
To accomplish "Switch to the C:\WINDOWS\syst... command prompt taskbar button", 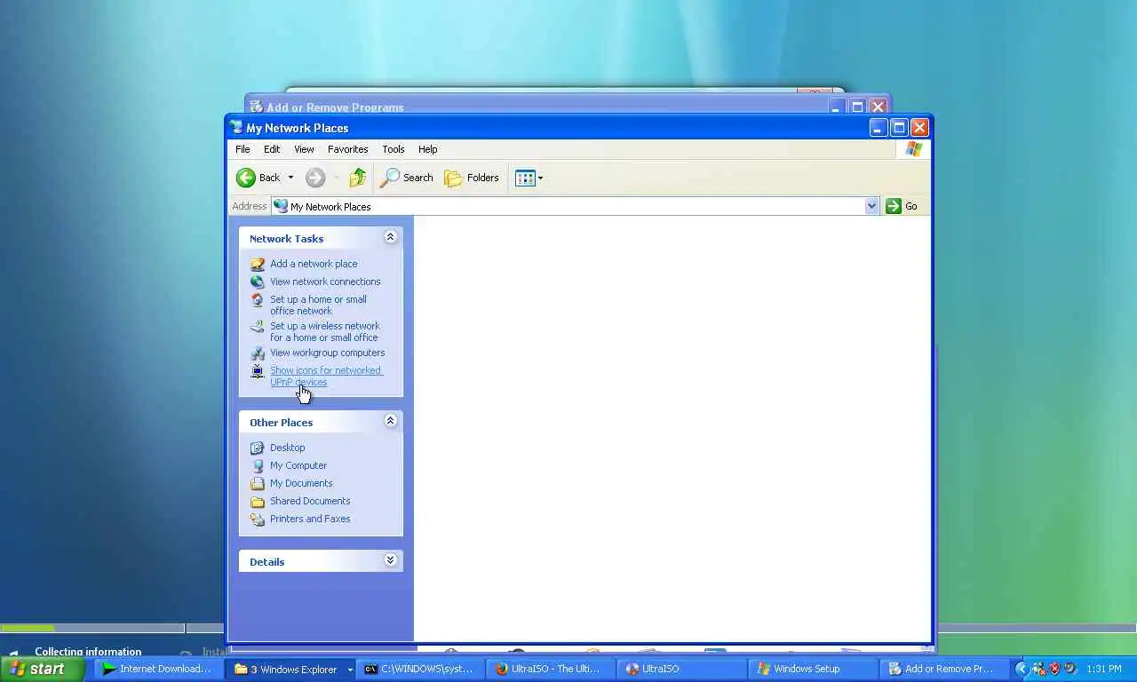I will (419, 669).
